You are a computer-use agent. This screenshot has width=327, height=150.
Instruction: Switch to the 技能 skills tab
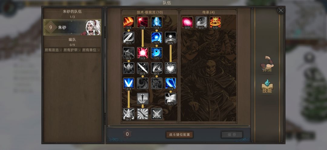[x=267, y=86]
